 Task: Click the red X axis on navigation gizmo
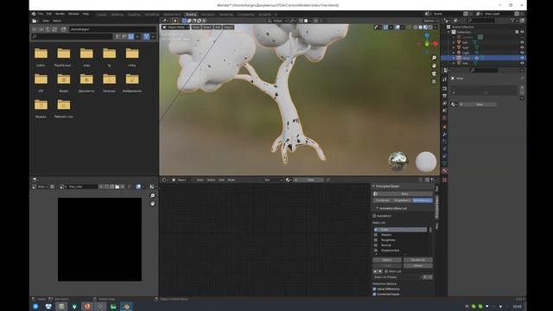pos(435,44)
